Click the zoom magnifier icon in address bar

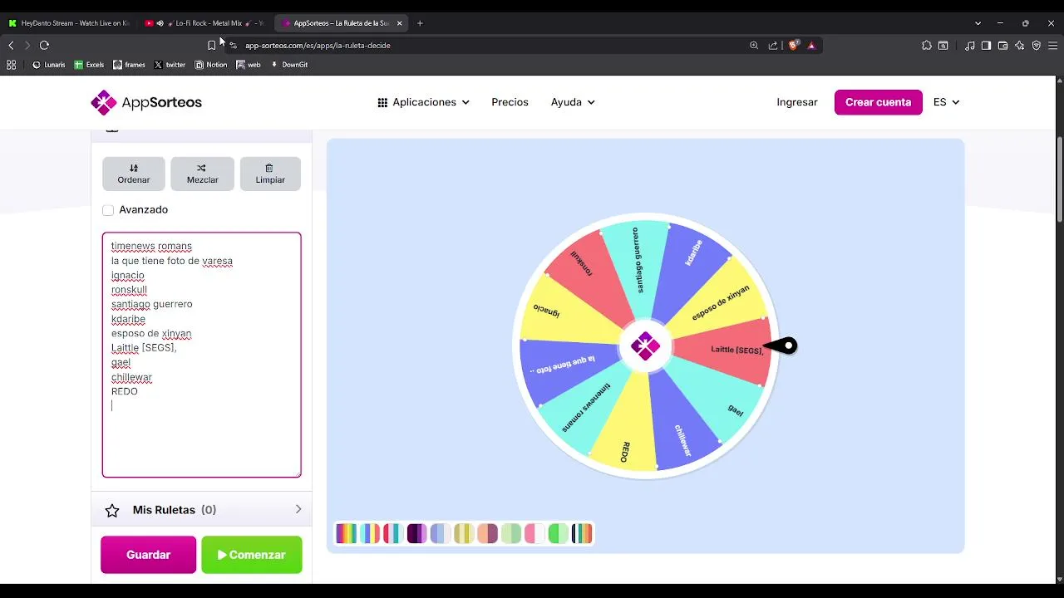click(x=754, y=46)
